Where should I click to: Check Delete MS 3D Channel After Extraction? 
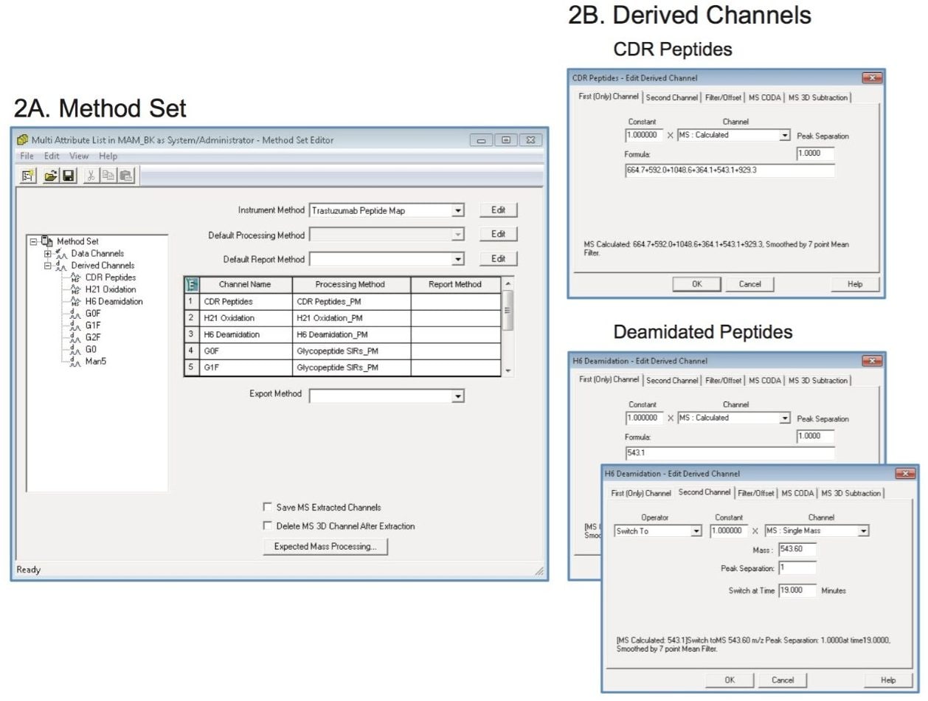[268, 526]
